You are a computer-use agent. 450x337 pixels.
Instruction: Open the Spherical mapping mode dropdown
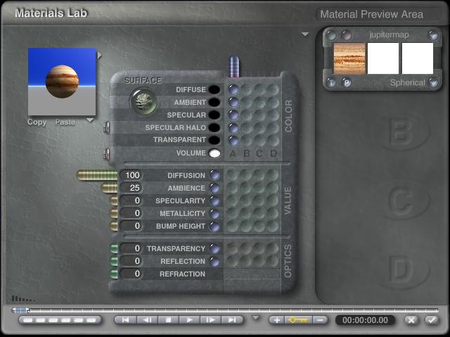433,82
